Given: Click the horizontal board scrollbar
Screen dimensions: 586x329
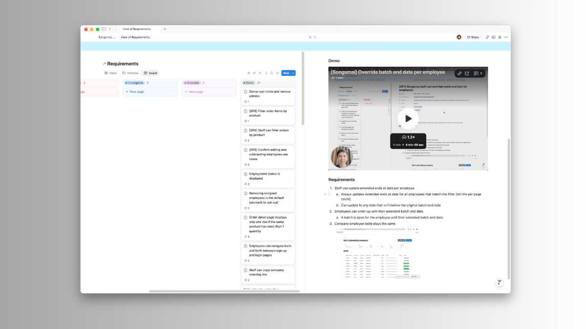Looking at the screenshot, I should [224, 291].
